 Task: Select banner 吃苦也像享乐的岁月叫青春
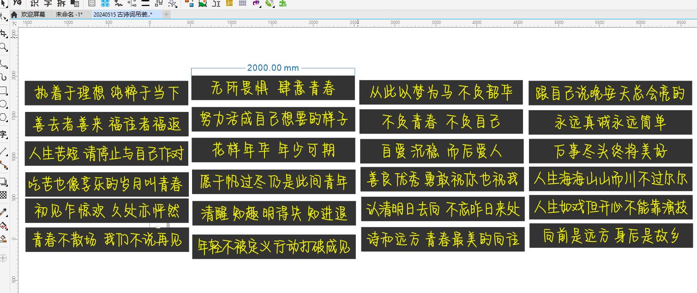click(107, 184)
